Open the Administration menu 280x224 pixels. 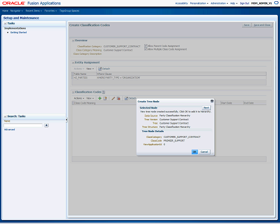click(219, 3)
